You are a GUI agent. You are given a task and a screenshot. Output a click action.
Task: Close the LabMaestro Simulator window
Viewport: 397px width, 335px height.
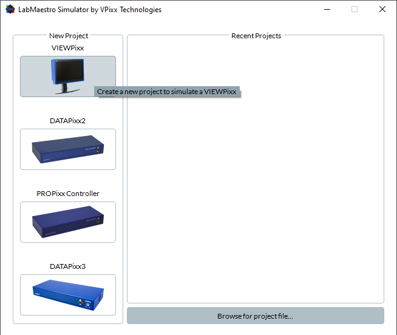tap(382, 10)
